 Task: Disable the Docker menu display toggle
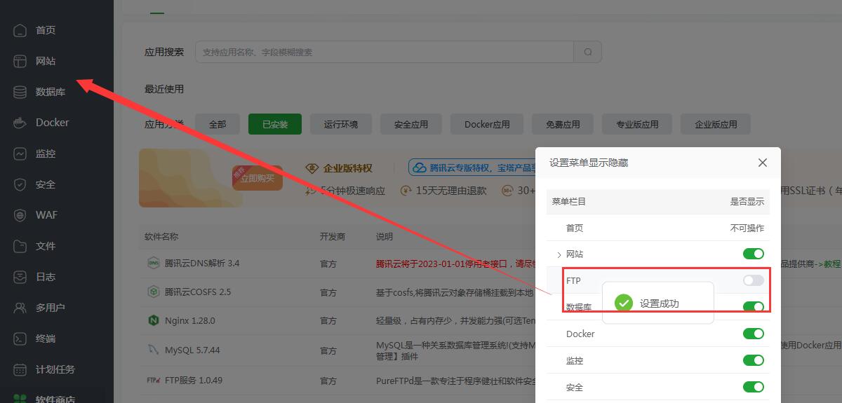coord(753,334)
